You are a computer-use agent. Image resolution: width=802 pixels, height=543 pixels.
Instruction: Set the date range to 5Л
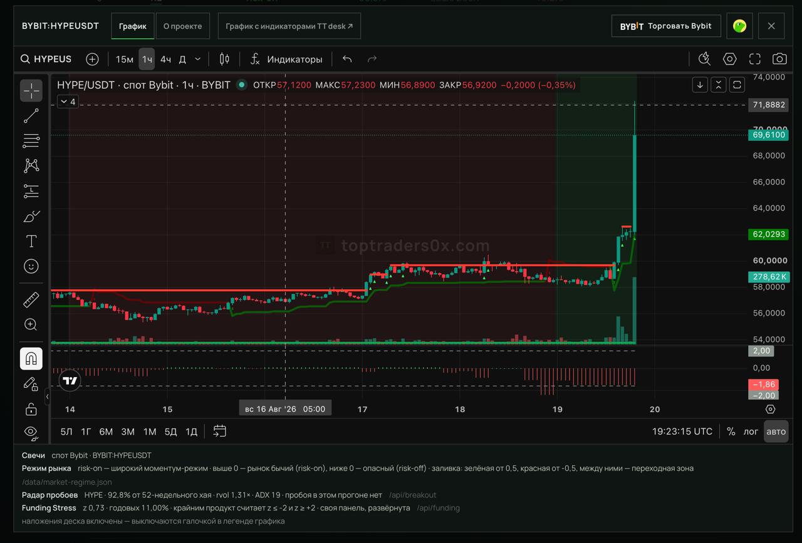tap(66, 432)
